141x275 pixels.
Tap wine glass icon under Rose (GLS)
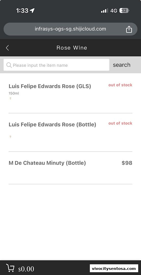coord(10,99)
